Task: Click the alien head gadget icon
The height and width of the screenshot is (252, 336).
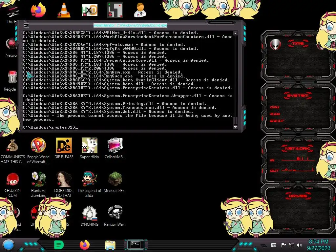Action: point(275,44)
